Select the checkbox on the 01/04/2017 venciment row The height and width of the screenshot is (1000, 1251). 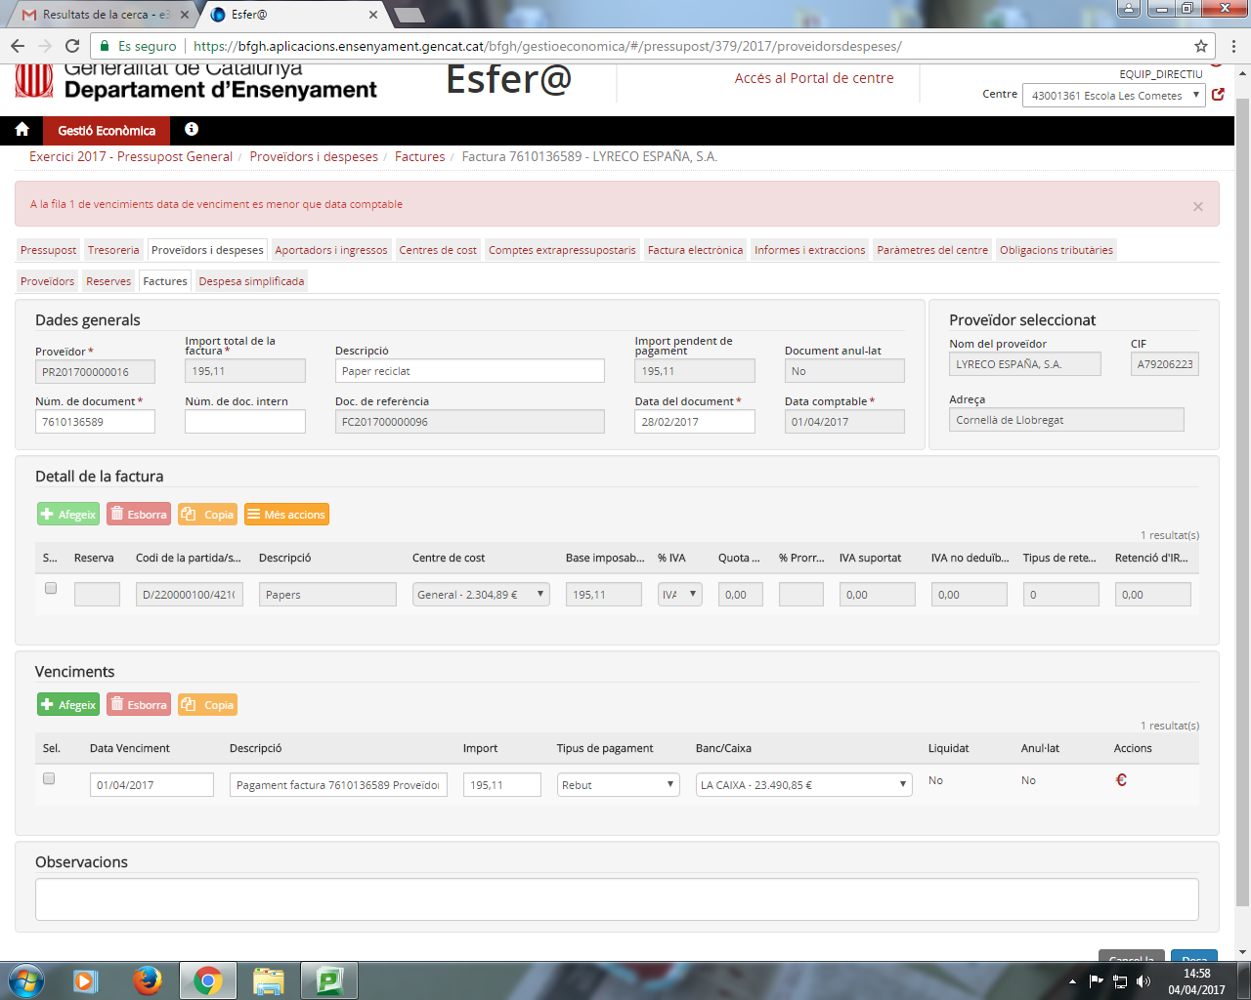pos(49,778)
